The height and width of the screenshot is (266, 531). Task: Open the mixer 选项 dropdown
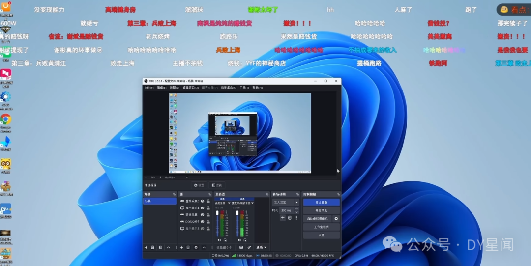coord(261,247)
